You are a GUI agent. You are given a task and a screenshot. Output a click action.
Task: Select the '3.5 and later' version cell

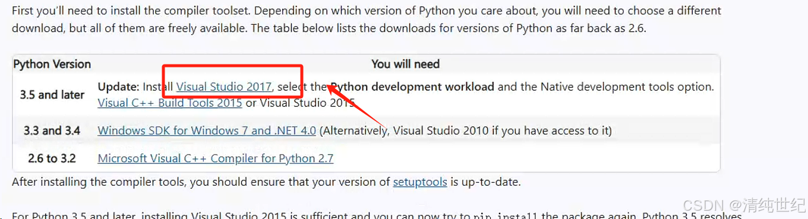pyautogui.click(x=52, y=95)
